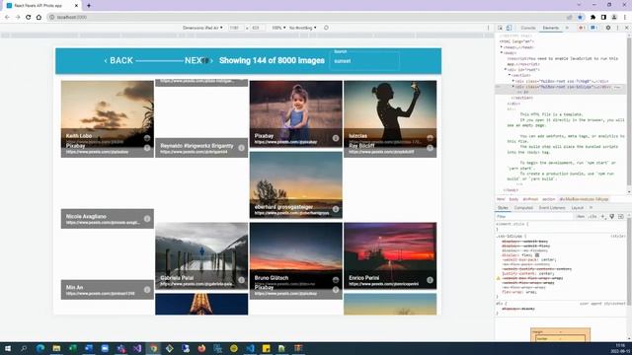This screenshot has width=632, height=355.
Task: Open the Computed tab
Action: [x=523, y=208]
